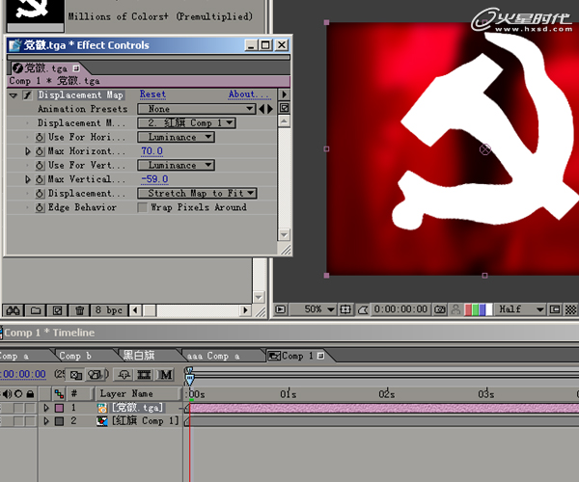Toggle title-action safe guides icon
This screenshot has width=579, height=482.
[x=345, y=309]
